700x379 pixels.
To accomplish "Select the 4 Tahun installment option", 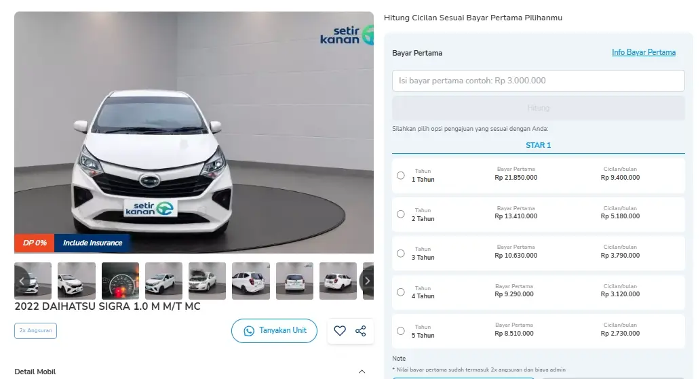I will pos(401,292).
